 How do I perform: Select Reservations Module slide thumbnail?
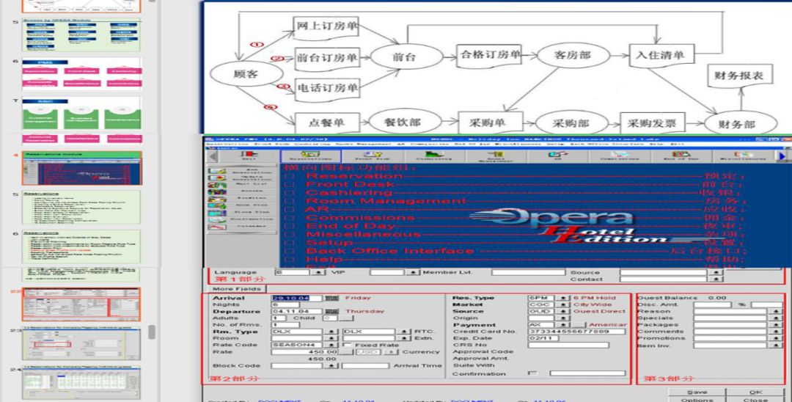coord(81,168)
